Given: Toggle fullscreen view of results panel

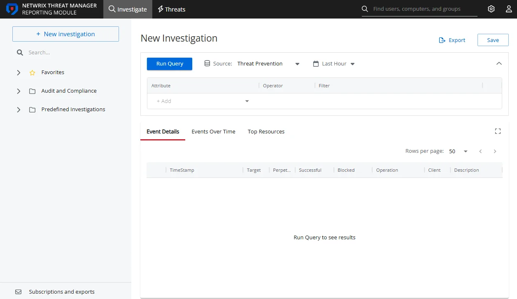Looking at the screenshot, I should pos(498,131).
